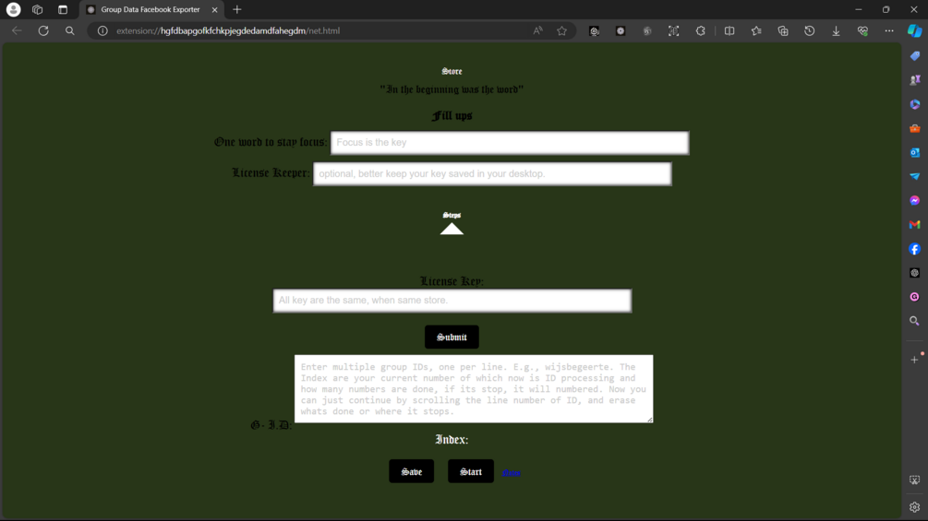Open the tab actions menu icon

coord(63,9)
